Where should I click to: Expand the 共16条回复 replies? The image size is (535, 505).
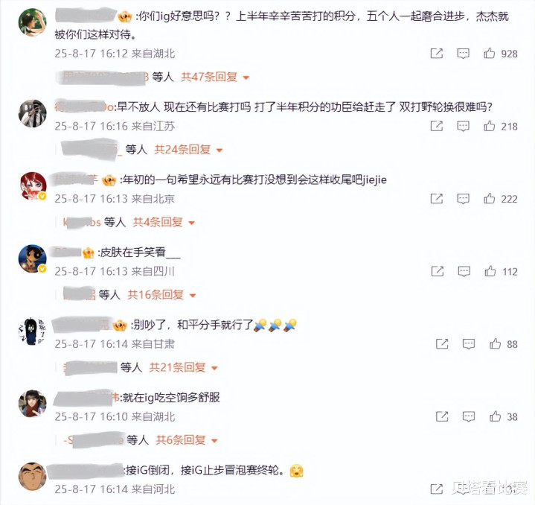coord(161,294)
